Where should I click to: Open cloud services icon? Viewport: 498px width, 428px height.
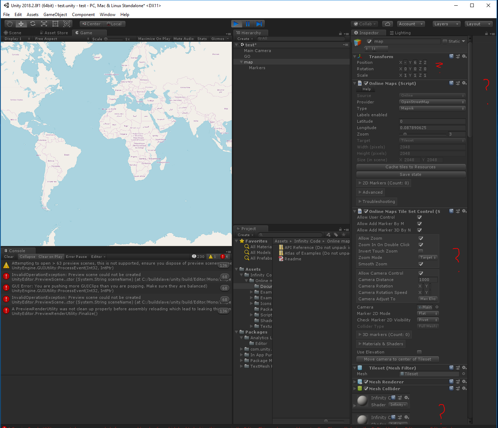point(388,24)
